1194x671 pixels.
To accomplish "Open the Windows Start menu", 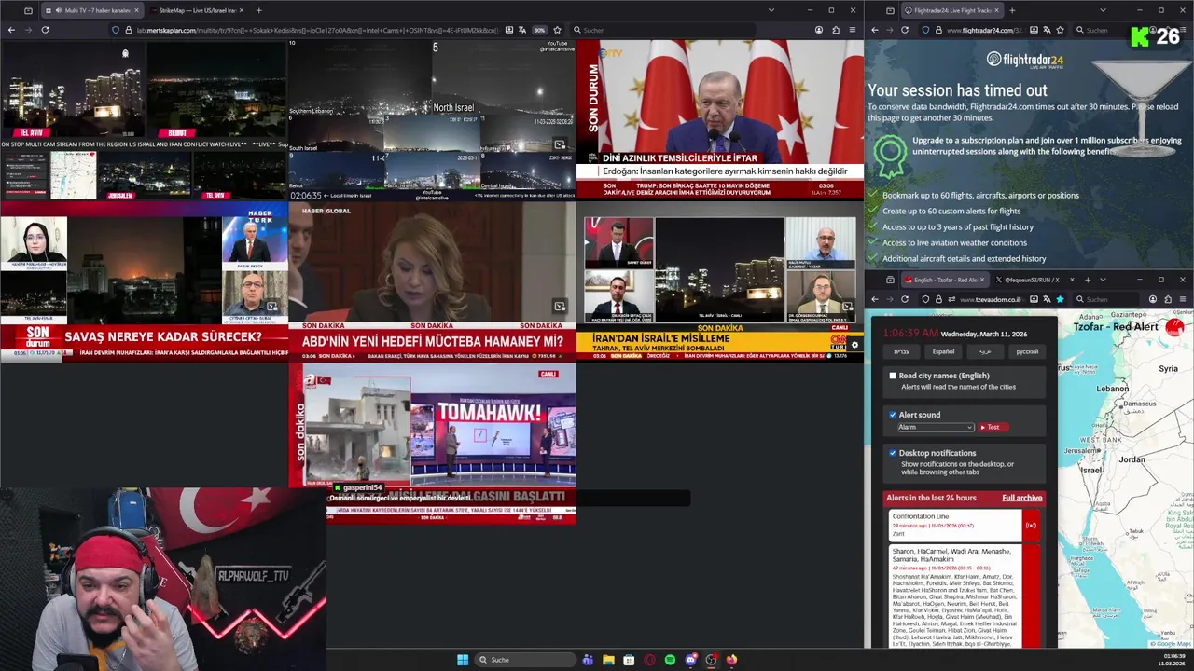I will pos(462,660).
